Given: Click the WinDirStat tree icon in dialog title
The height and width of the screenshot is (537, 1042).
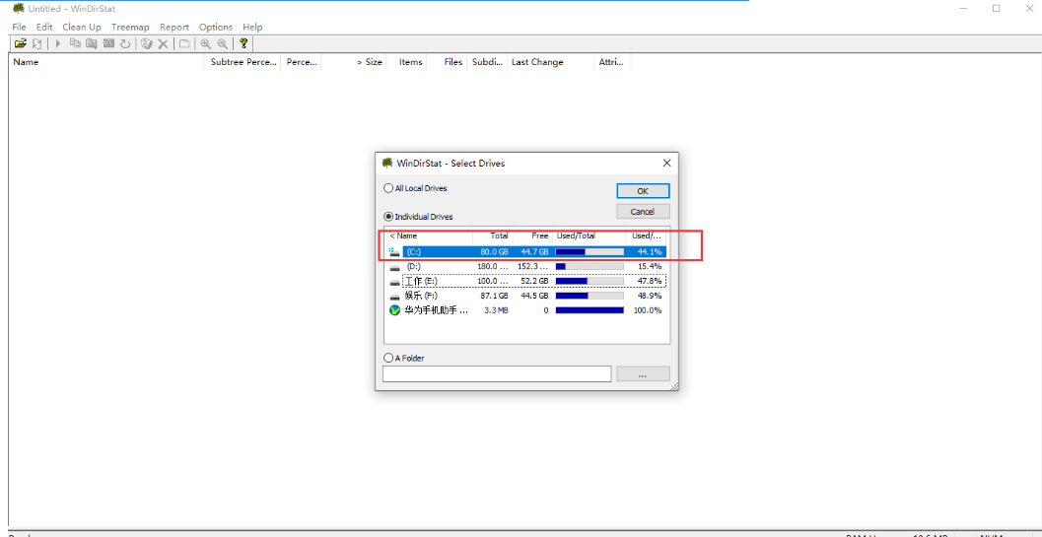Looking at the screenshot, I should tap(387, 163).
